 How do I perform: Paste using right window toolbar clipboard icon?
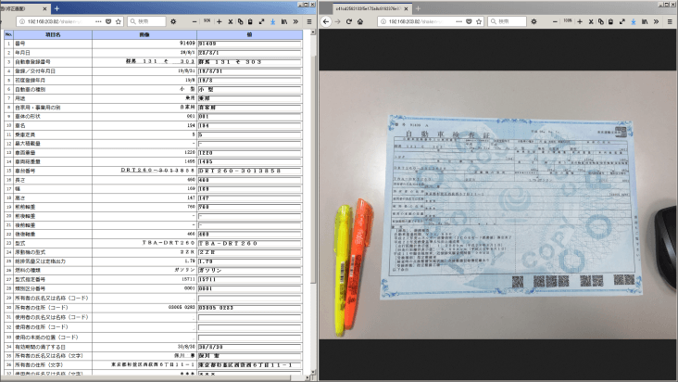pyautogui.click(x=610, y=21)
